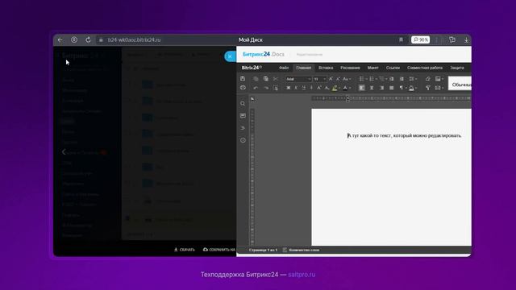This screenshot has height=290, width=516.
Task: Increase the font size
Action: pyautogui.click(x=331, y=79)
